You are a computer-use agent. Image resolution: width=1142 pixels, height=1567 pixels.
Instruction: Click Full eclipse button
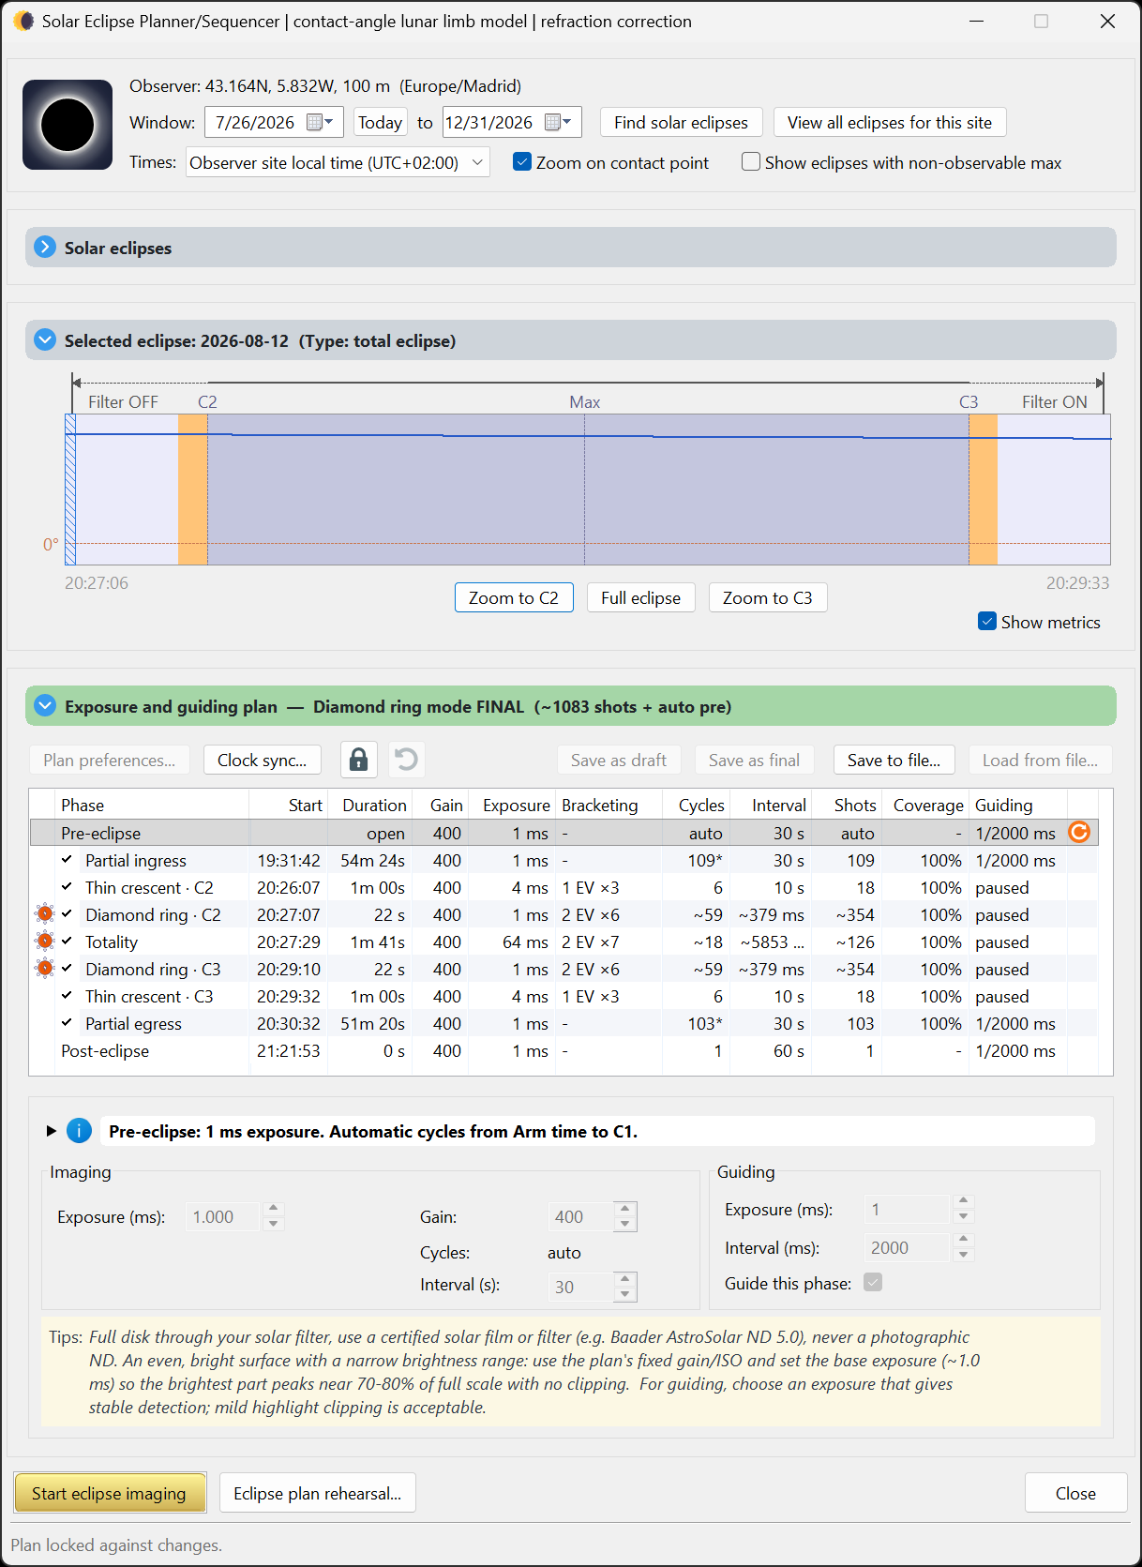tap(641, 597)
